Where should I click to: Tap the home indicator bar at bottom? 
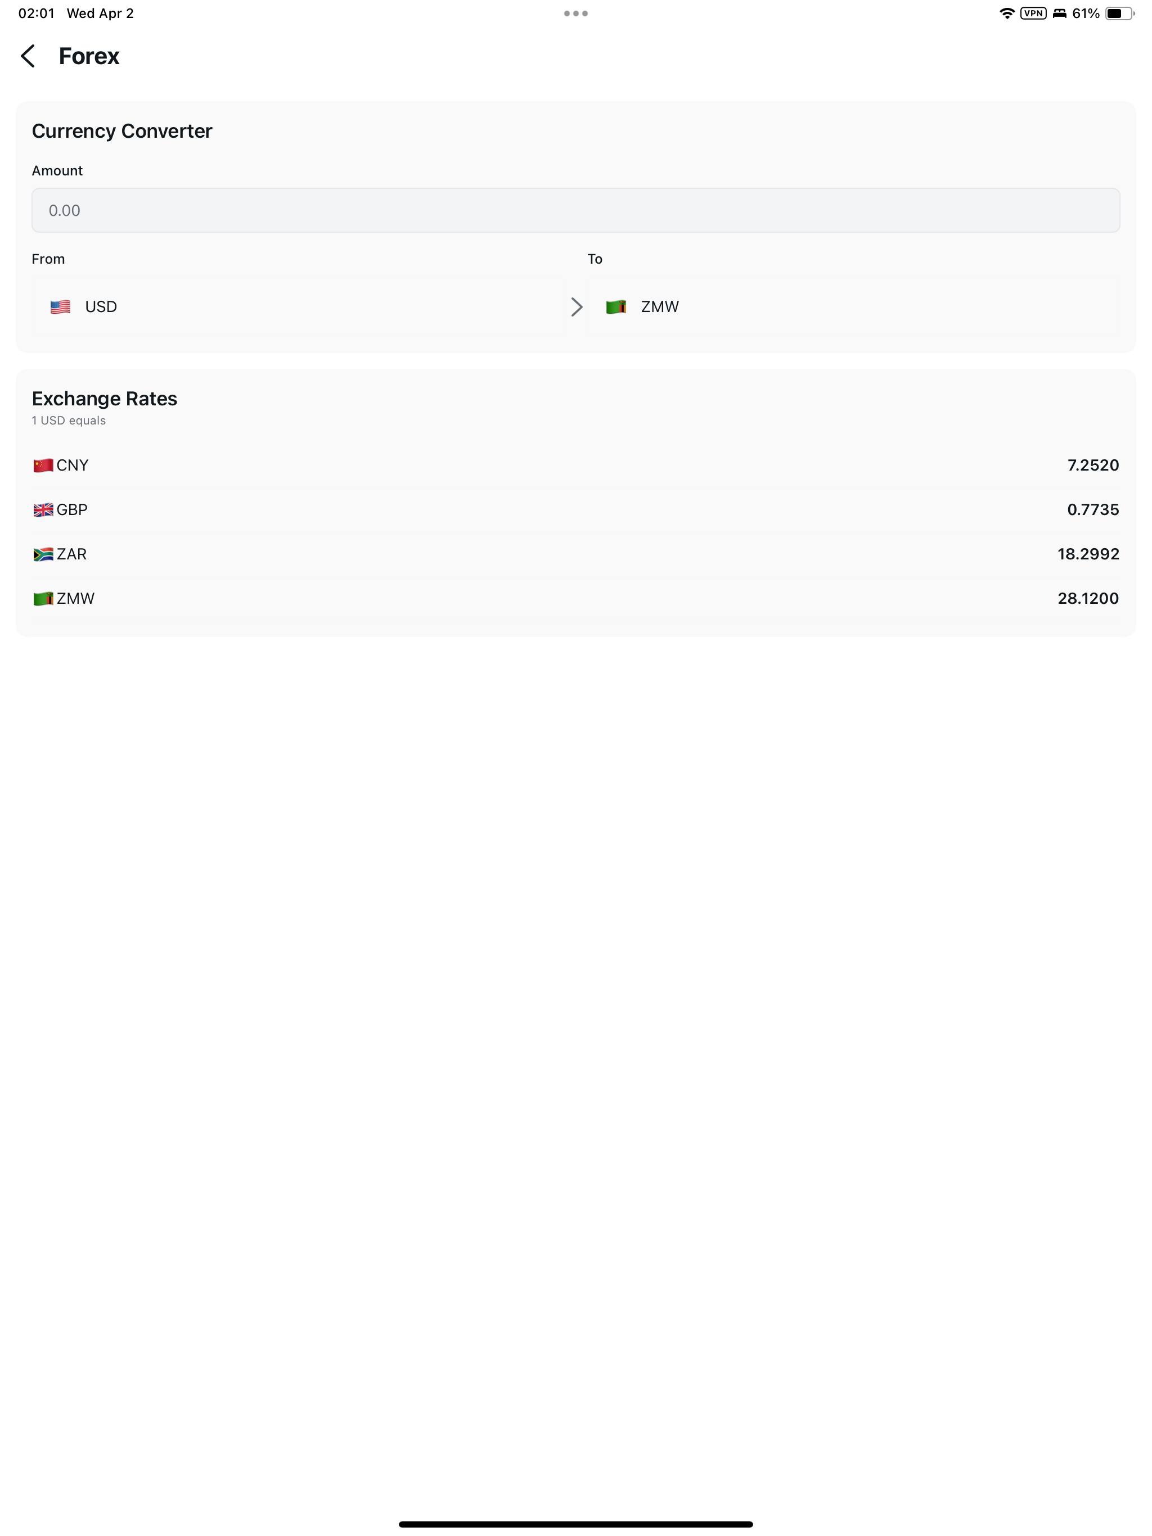(x=575, y=1524)
